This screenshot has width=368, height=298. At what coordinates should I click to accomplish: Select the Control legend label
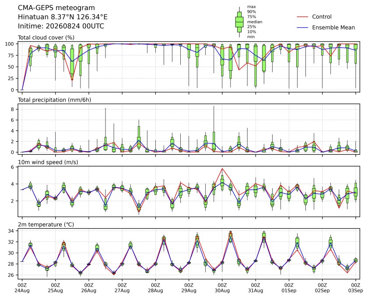322,17
